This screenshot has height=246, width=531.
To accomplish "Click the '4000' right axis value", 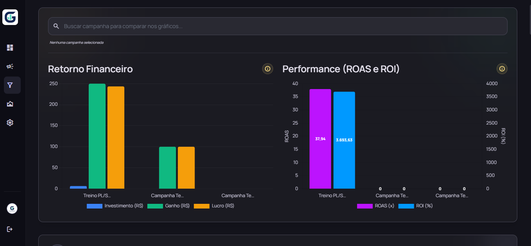I will click(x=492, y=84).
